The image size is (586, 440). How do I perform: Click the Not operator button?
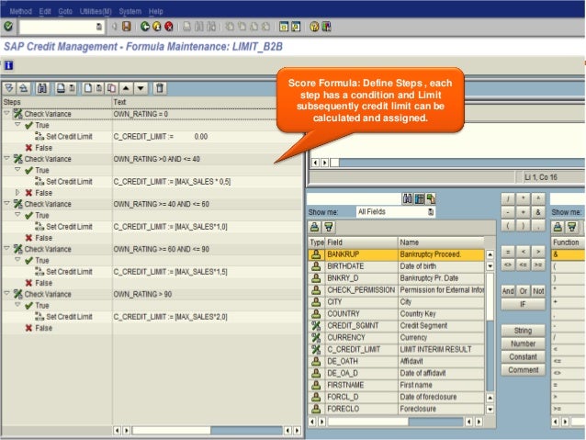(x=538, y=291)
